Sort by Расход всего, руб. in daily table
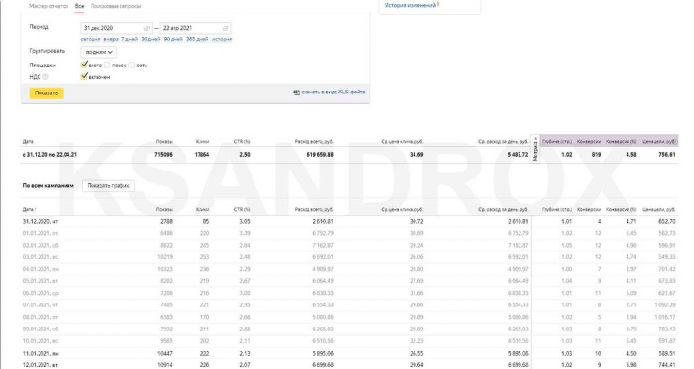Viewport: 694px width, 369px height. tap(314, 209)
